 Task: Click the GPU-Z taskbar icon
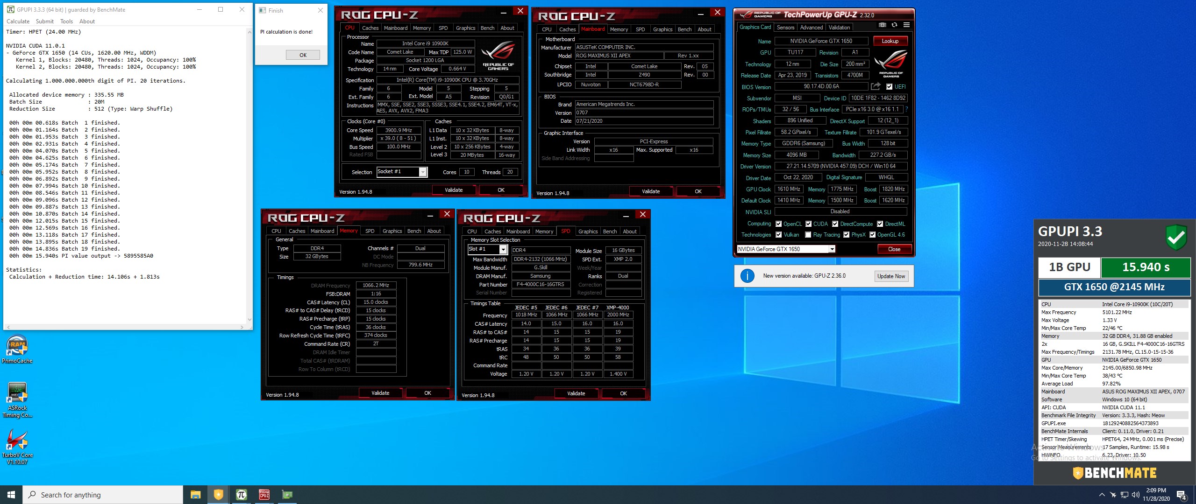click(287, 495)
